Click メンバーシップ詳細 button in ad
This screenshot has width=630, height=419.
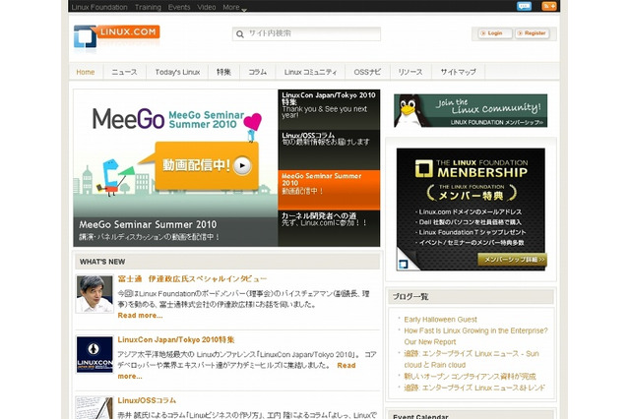[512, 260]
